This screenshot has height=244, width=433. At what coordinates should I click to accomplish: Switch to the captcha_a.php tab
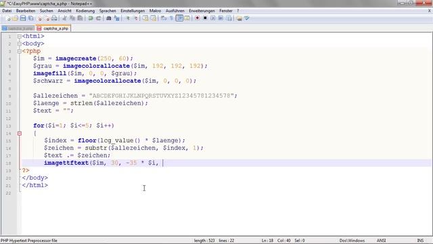pos(53,28)
